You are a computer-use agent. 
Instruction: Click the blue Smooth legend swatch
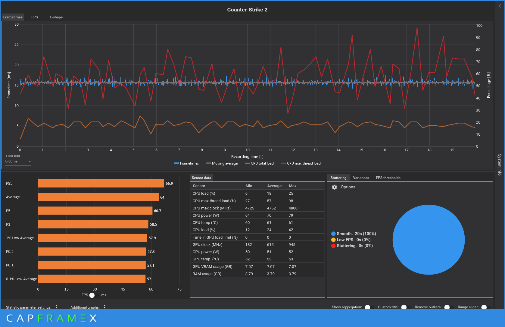point(333,234)
